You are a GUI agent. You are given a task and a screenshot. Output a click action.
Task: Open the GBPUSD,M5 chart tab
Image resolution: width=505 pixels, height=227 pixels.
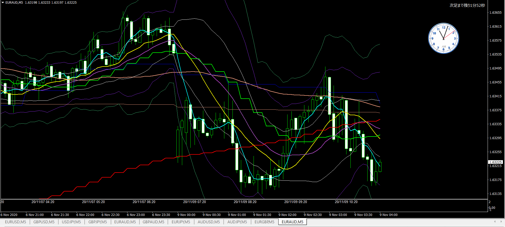[44, 222]
